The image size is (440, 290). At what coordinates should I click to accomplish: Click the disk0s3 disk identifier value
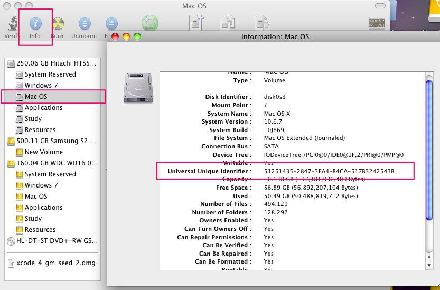point(275,97)
